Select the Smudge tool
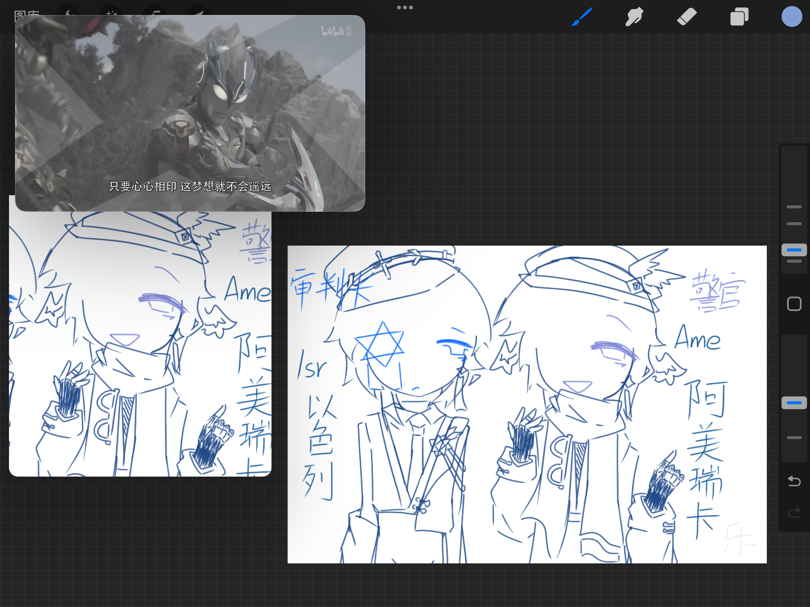The image size is (810, 607). click(x=634, y=17)
